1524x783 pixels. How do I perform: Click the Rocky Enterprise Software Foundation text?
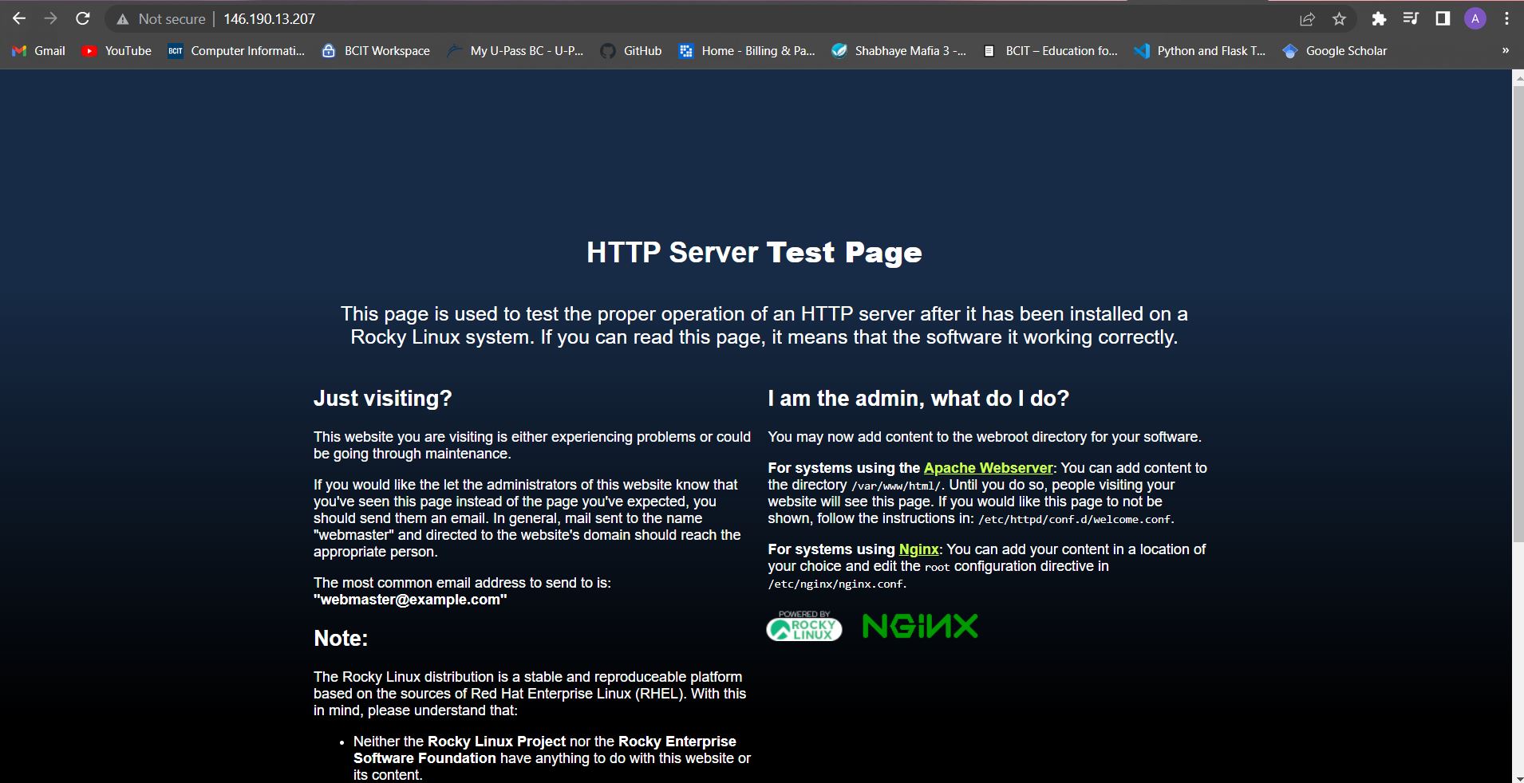545,750
